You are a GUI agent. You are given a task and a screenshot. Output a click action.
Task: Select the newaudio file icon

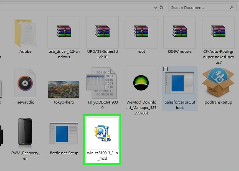pos(25,84)
